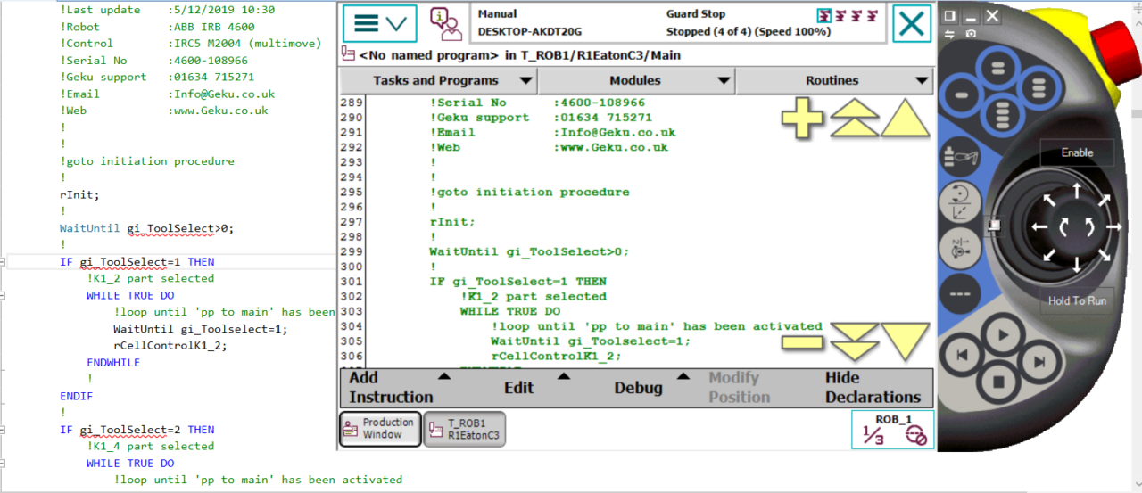Click the zoom in plus icon
The image size is (1142, 493).
pyautogui.click(x=802, y=119)
